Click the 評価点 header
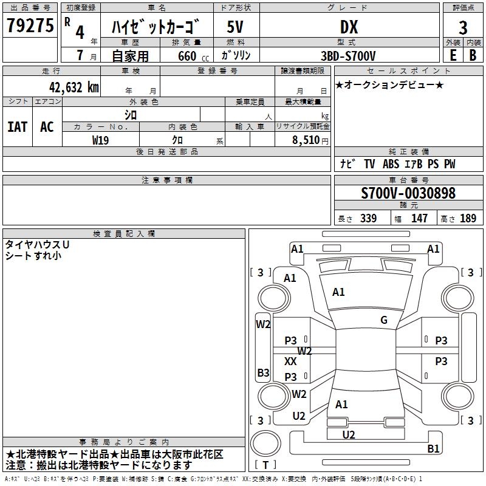 click(x=463, y=8)
